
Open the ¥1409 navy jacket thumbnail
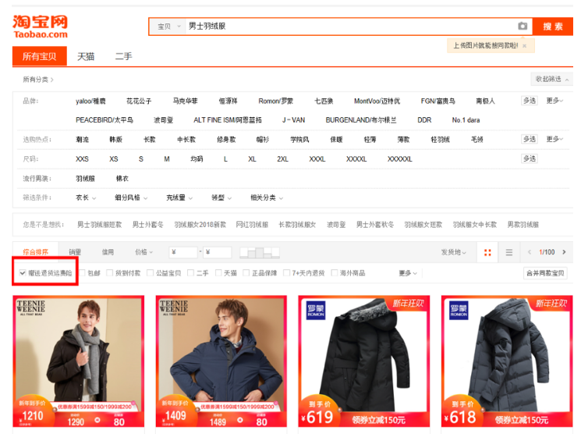[221, 361]
